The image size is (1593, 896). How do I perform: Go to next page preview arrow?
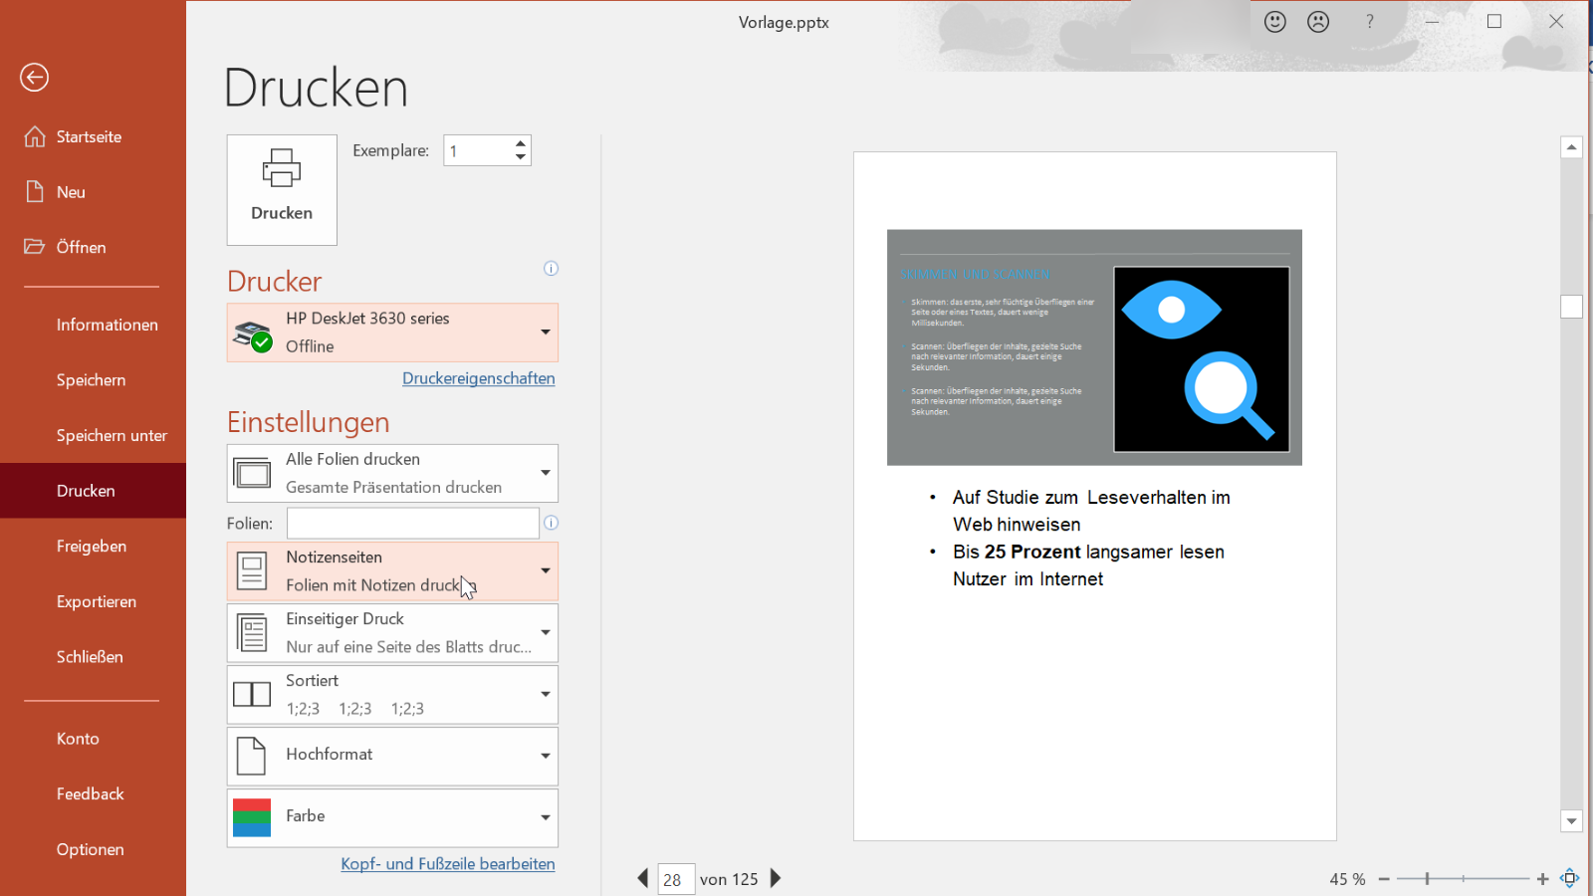(x=777, y=878)
